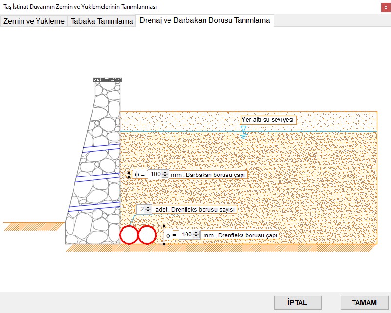Decrease Drenfleks borusu sayısı with down arrow
The height and width of the screenshot is (313, 391).
point(148,212)
